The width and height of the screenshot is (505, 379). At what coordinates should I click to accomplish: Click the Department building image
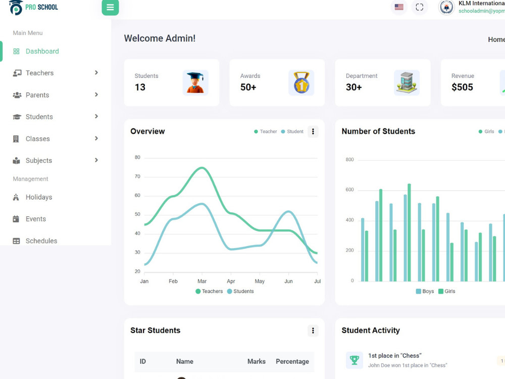pos(407,82)
